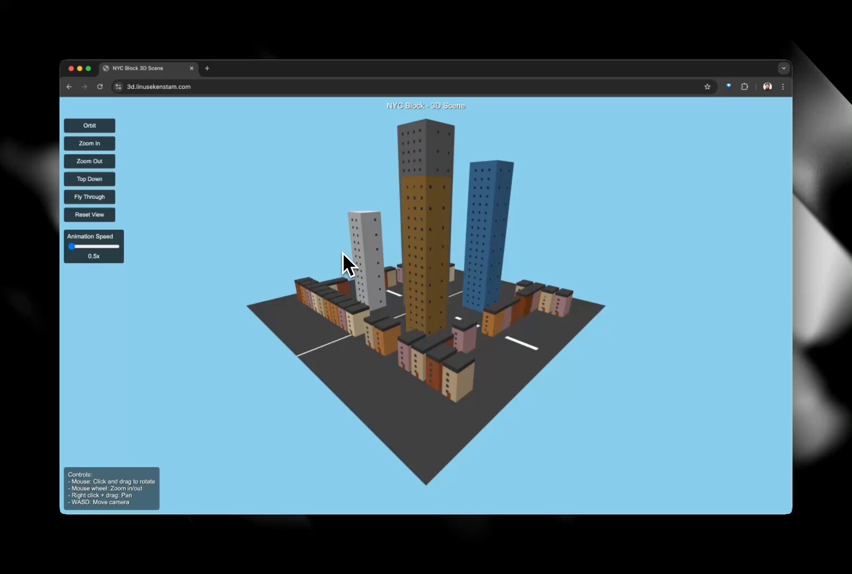Reload the page with the refresh icon
This screenshot has height=574, width=852.
point(100,87)
